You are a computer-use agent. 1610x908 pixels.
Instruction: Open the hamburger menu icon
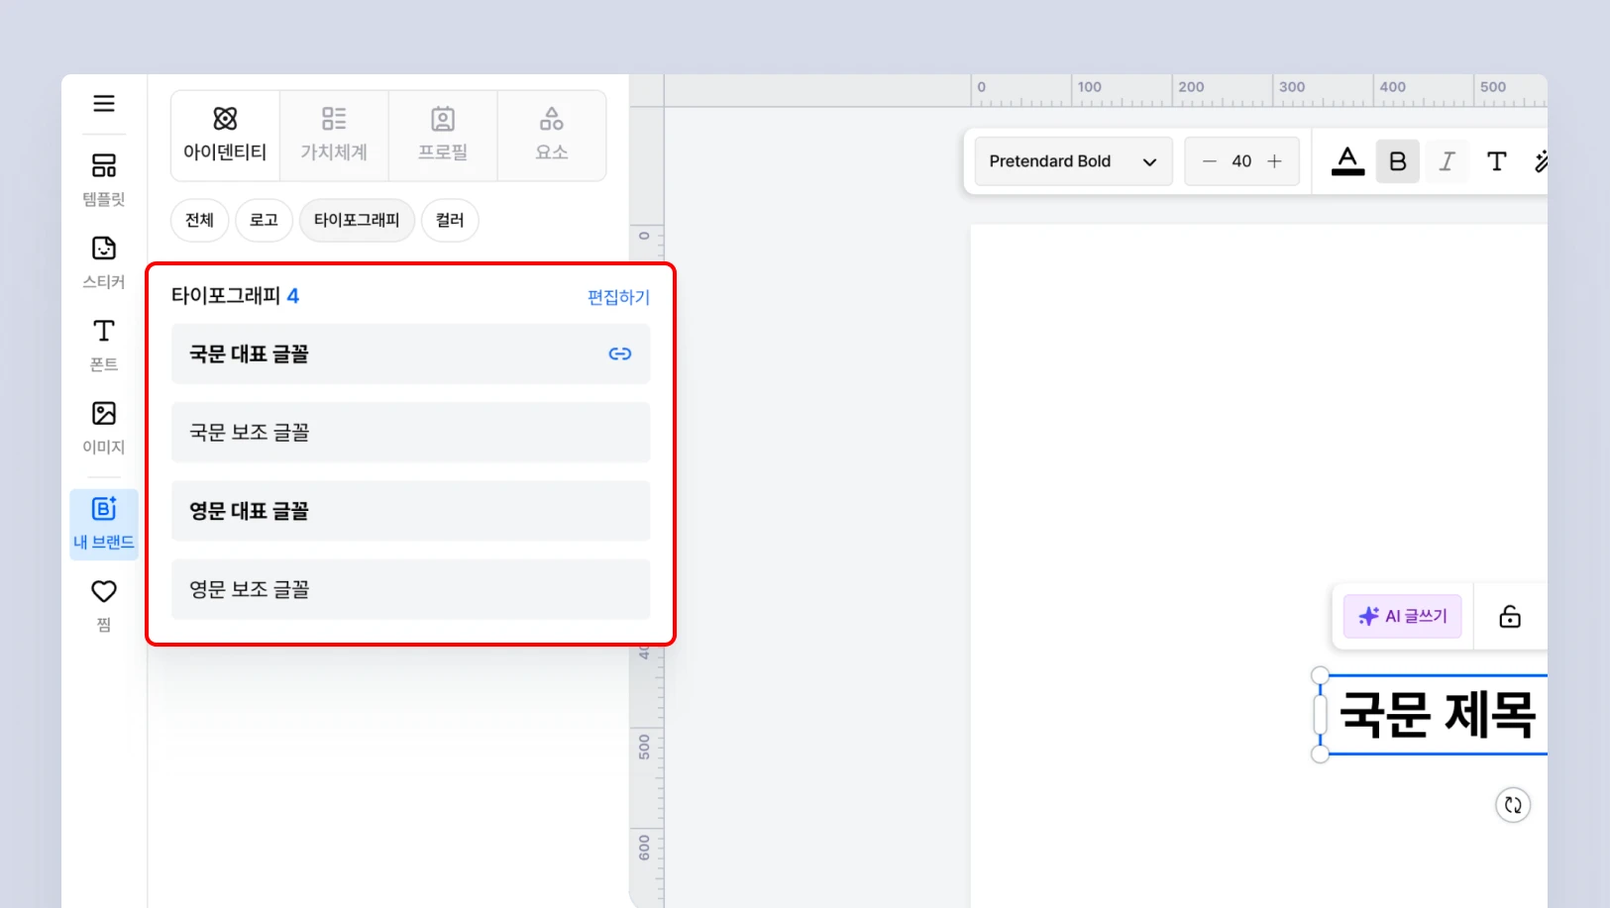coord(104,103)
